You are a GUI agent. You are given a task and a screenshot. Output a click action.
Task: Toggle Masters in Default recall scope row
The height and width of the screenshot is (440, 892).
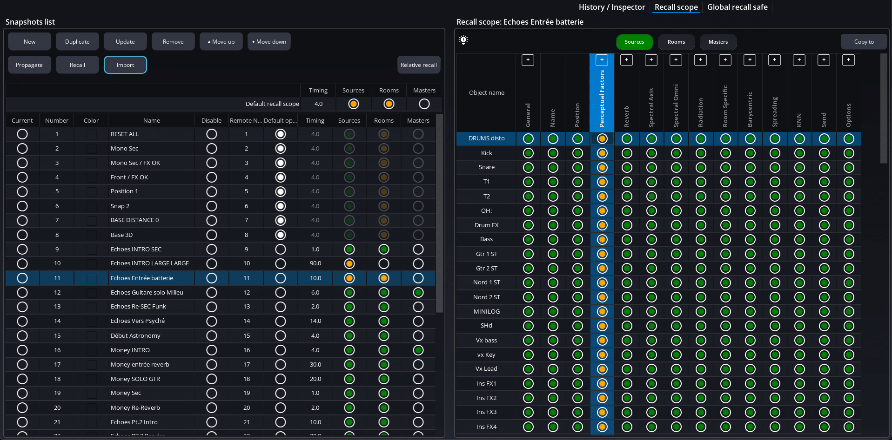coord(424,104)
